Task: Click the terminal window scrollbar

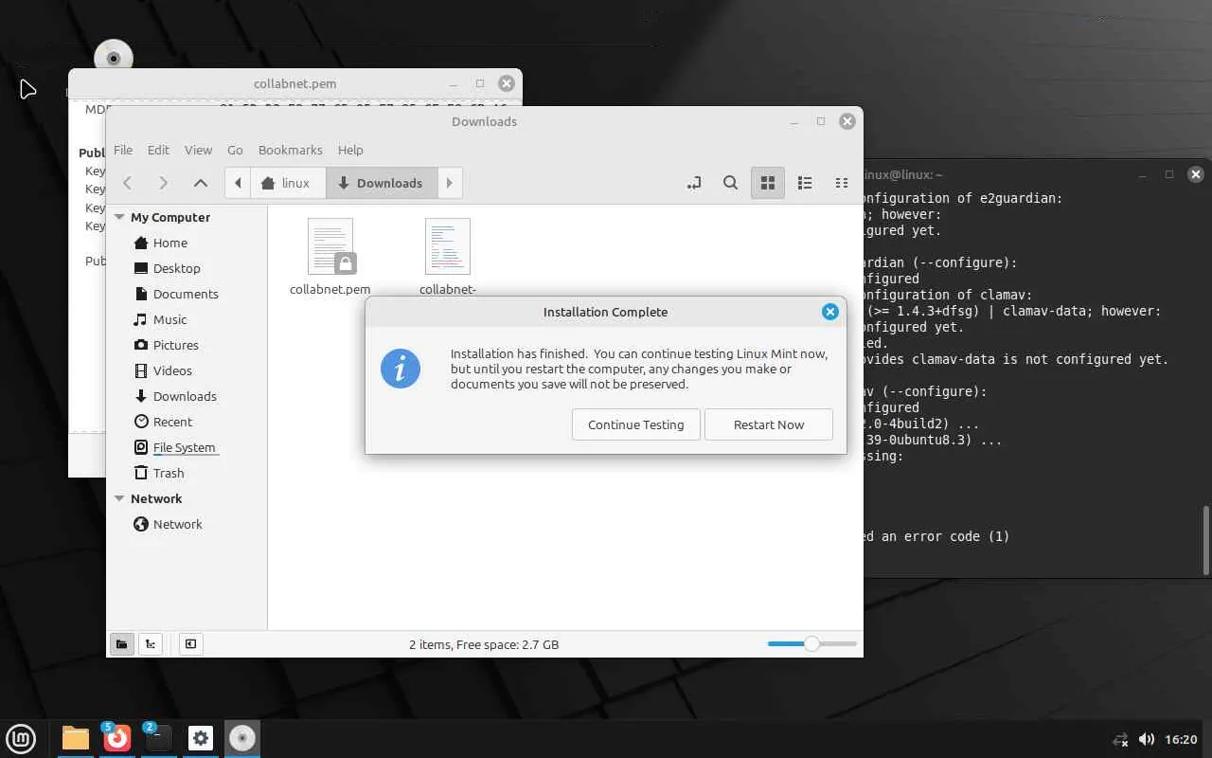Action: 1205,540
